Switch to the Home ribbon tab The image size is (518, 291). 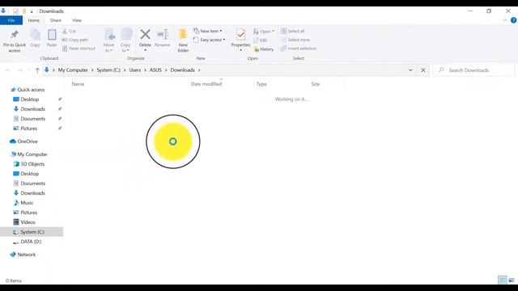34,20
